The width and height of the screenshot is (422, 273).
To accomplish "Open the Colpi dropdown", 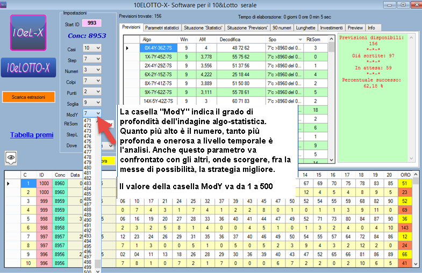I will tap(92, 81).
